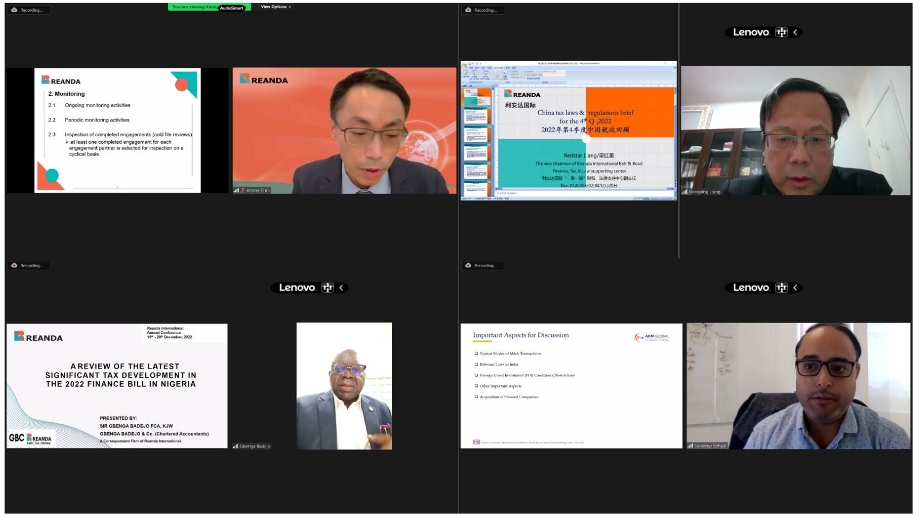Click the REANDA logo on the Nigeria slide

[x=38, y=337]
